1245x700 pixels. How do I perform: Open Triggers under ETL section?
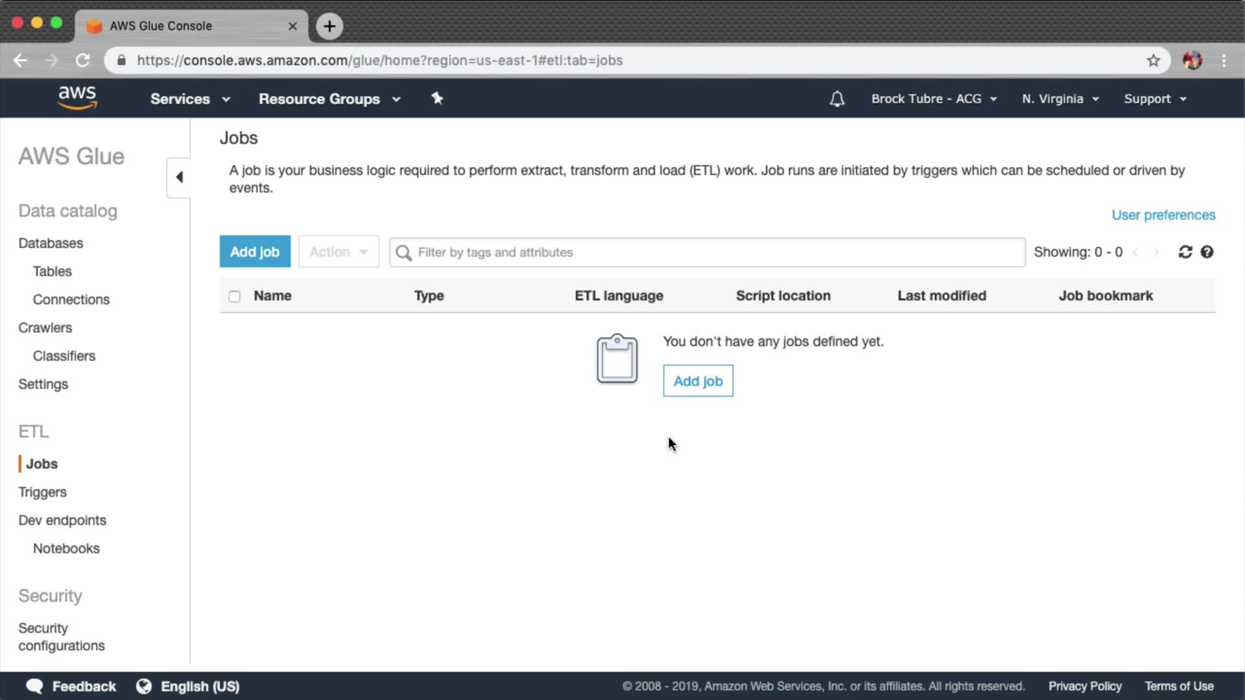click(42, 492)
